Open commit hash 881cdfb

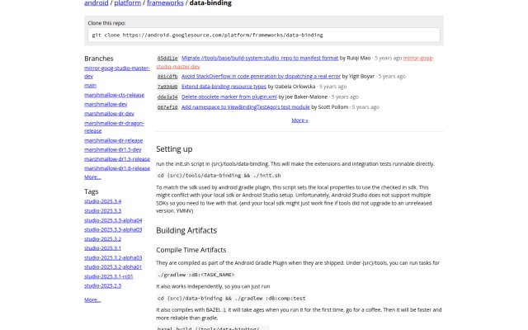pos(167,77)
